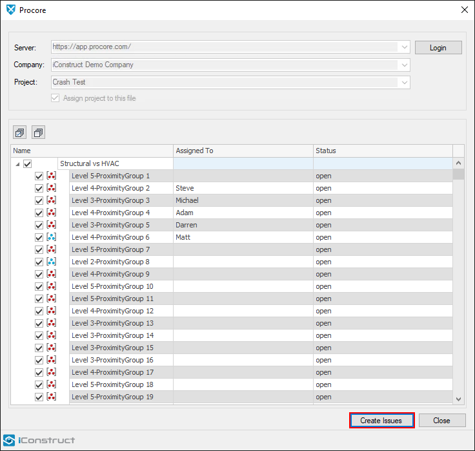This screenshot has height=451, width=475.
Task: Click the Create Issues button
Action: pos(381,421)
